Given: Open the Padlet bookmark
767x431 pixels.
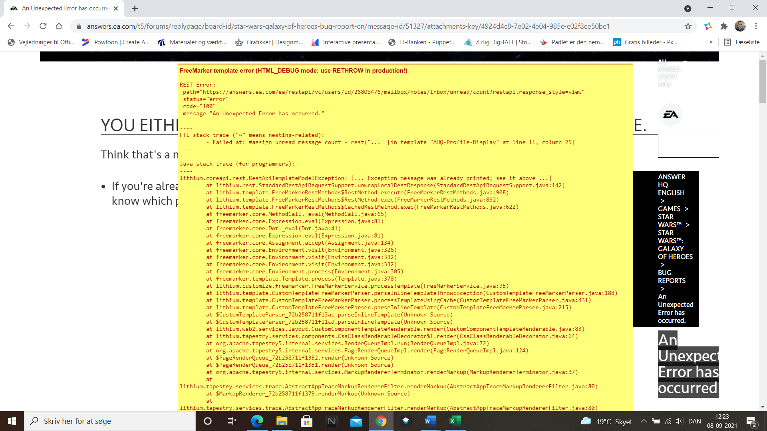Looking at the screenshot, I should (x=572, y=42).
